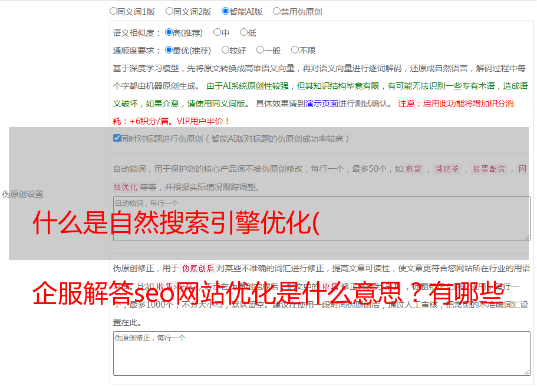Viewport: 537px width, 387px height.
Task: Select the 智能AI版 radio button
Action: click(x=226, y=11)
